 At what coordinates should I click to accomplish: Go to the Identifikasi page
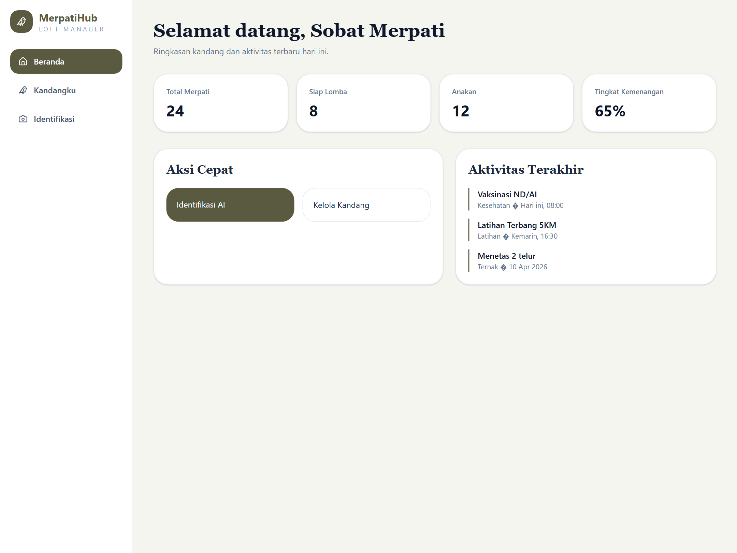54,119
